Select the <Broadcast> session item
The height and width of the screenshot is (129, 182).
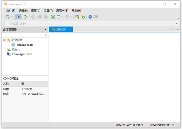tap(25, 45)
